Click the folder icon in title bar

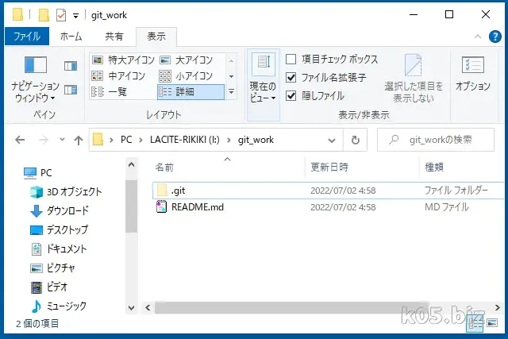[17, 15]
